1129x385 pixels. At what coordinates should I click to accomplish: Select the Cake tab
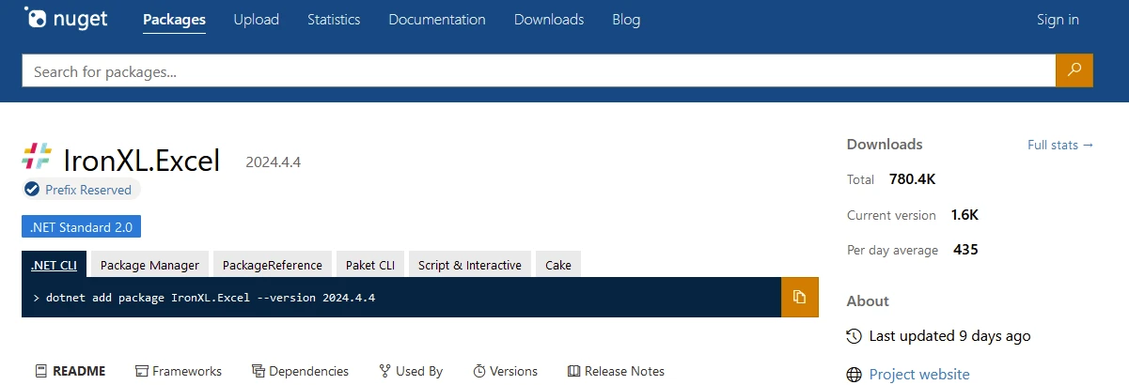[558, 265]
